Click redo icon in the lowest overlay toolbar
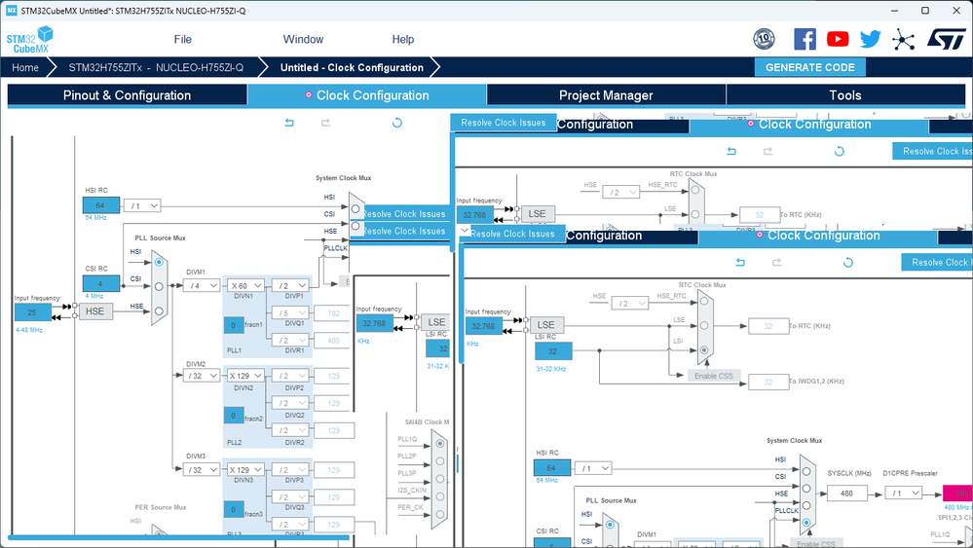The image size is (973, 548). pyautogui.click(x=776, y=262)
